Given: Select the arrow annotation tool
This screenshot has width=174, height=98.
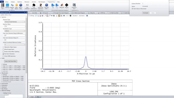Looking at the screenshot, I should click(x=49, y=16).
